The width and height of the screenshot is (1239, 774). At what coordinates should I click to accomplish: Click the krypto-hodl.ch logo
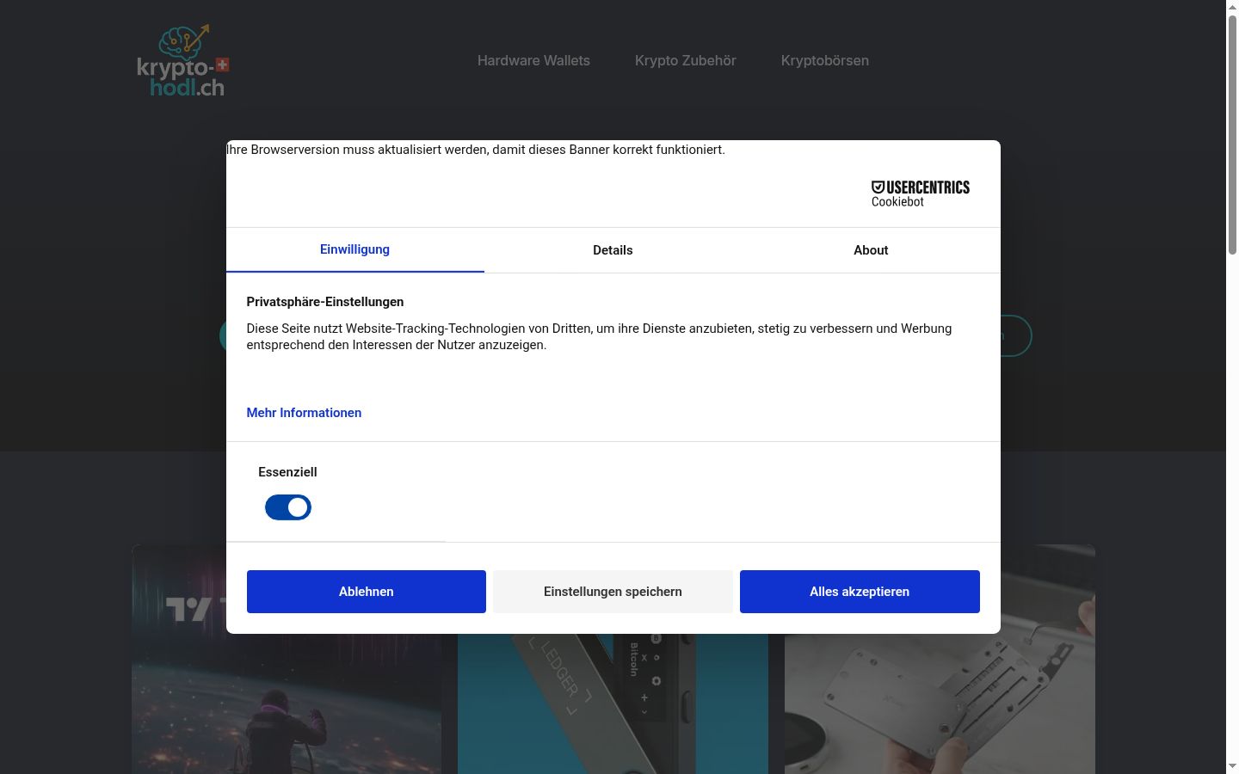click(183, 60)
